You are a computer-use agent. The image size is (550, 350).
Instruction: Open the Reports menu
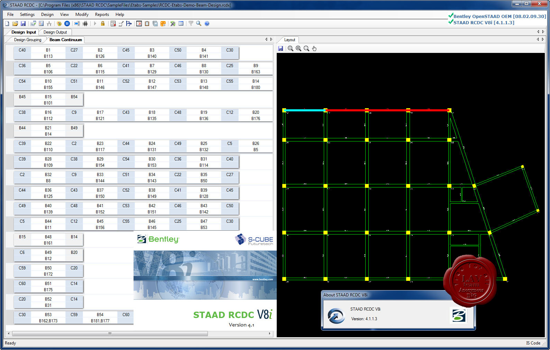(x=102, y=15)
